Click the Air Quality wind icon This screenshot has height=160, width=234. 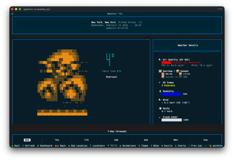(160, 59)
